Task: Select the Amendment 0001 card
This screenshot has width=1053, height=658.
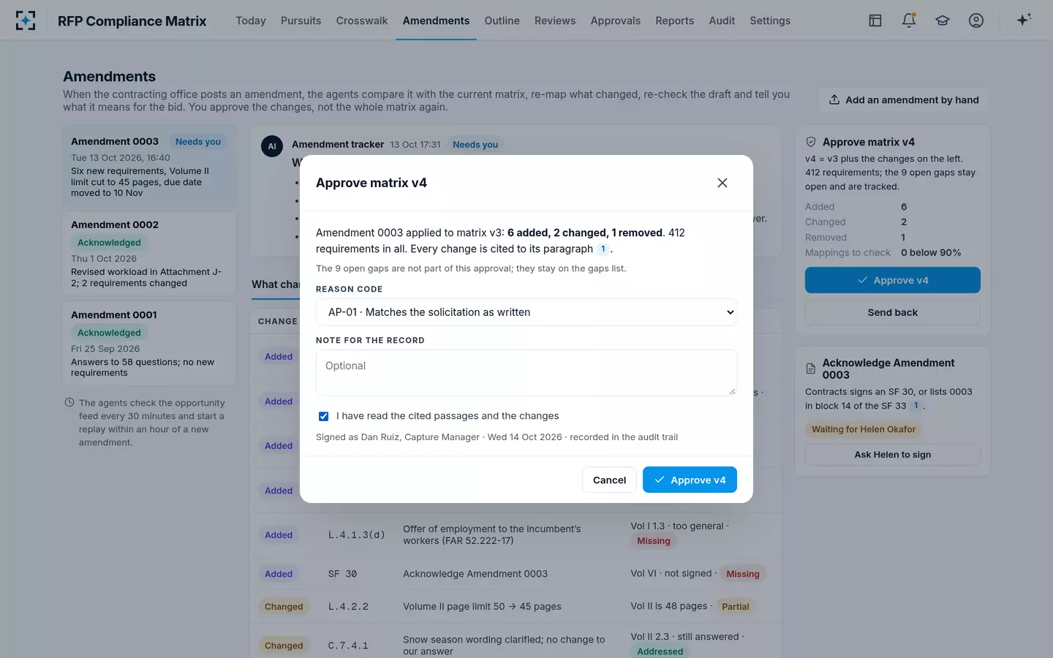Action: [x=149, y=344]
